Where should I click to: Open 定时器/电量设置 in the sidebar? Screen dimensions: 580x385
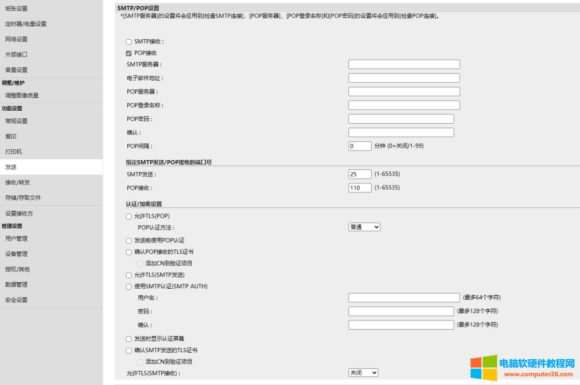26,24
